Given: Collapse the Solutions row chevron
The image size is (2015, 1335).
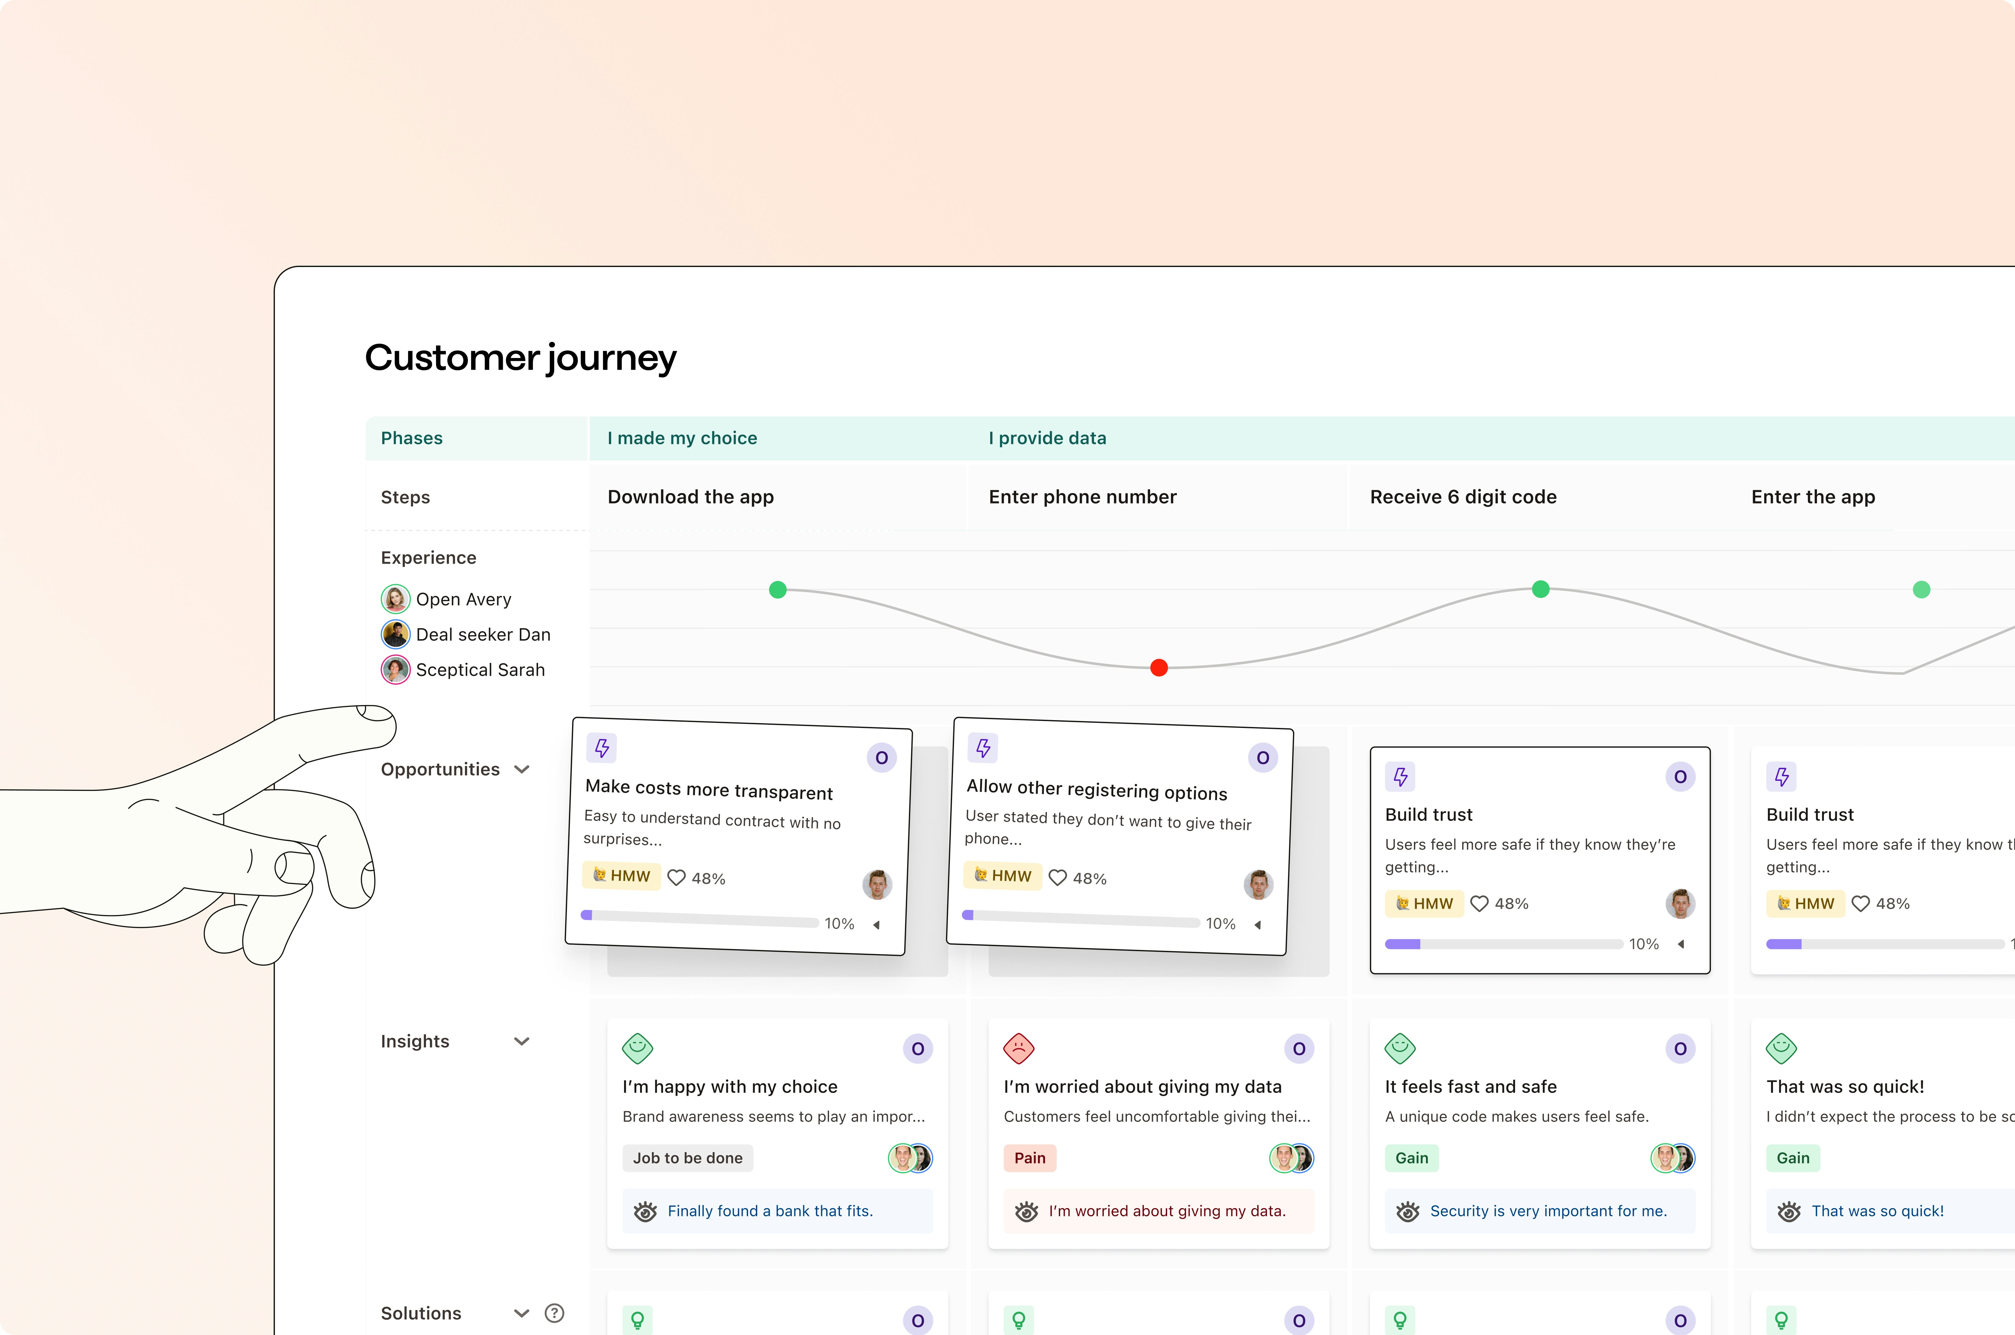Looking at the screenshot, I should click(x=522, y=1313).
